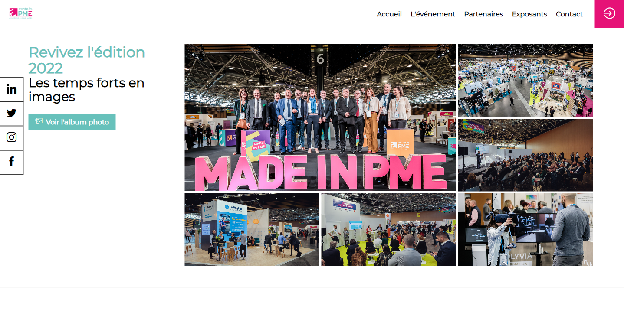The height and width of the screenshot is (316, 624).
Task: Open La Région stand photo
Action: tap(252, 230)
